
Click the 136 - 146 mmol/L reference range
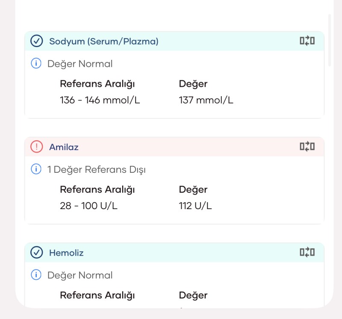coord(100,100)
